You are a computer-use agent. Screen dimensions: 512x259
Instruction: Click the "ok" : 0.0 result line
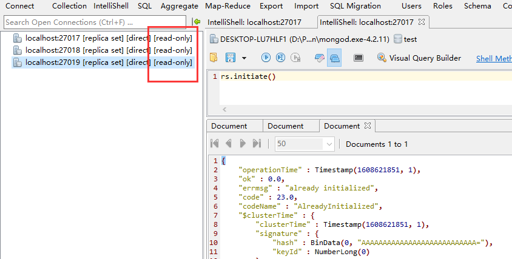tap(261, 179)
